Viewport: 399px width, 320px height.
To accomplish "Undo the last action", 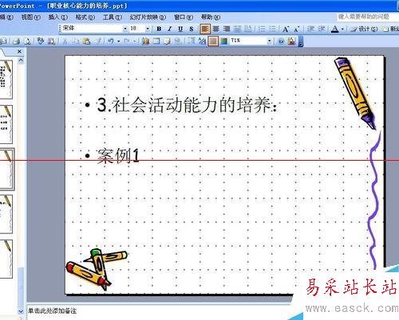I will (111, 41).
